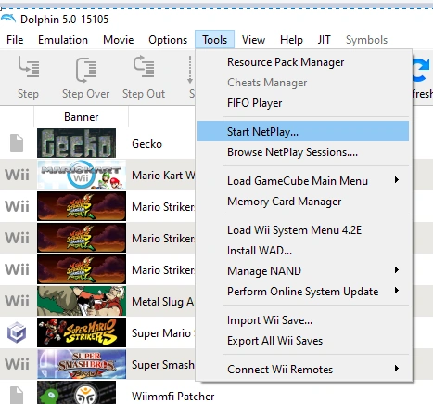
Task: Click the Refresh toolbar icon
Action: pyautogui.click(x=422, y=71)
